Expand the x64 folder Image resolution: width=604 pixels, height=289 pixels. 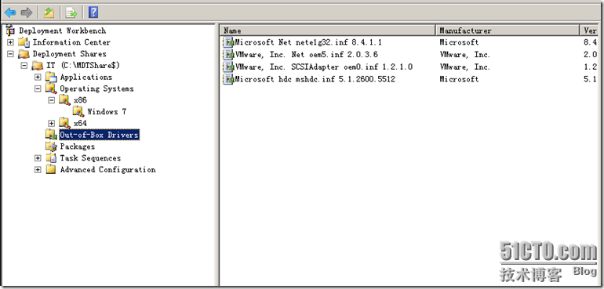click(x=52, y=123)
